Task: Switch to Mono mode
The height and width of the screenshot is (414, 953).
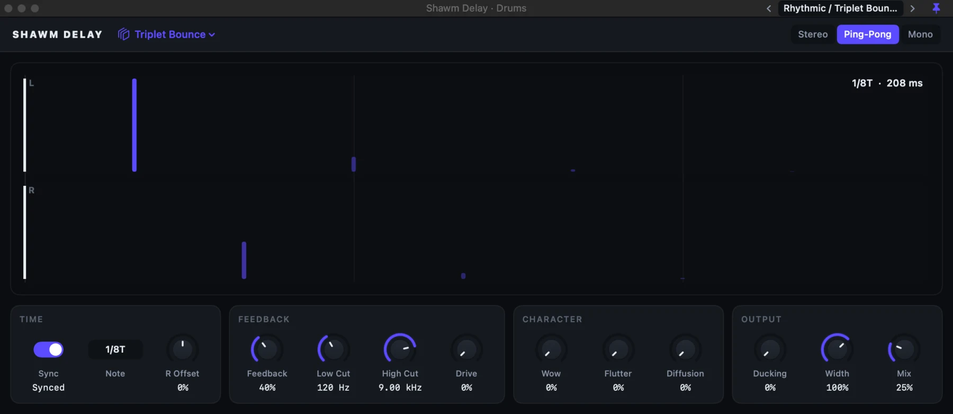Action: (920, 34)
